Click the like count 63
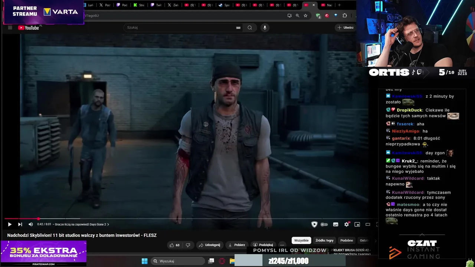 pyautogui.click(x=177, y=245)
